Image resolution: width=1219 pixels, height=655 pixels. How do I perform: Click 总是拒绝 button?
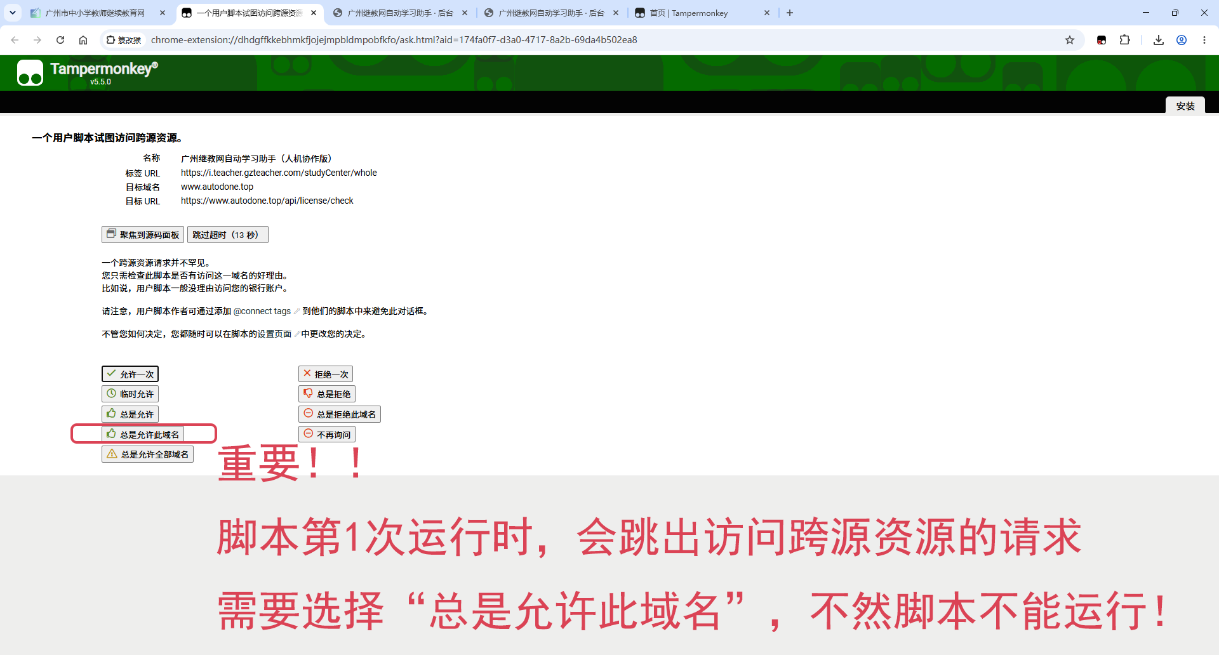point(327,394)
